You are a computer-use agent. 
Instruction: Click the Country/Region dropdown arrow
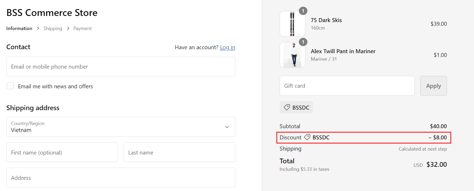coord(227,127)
